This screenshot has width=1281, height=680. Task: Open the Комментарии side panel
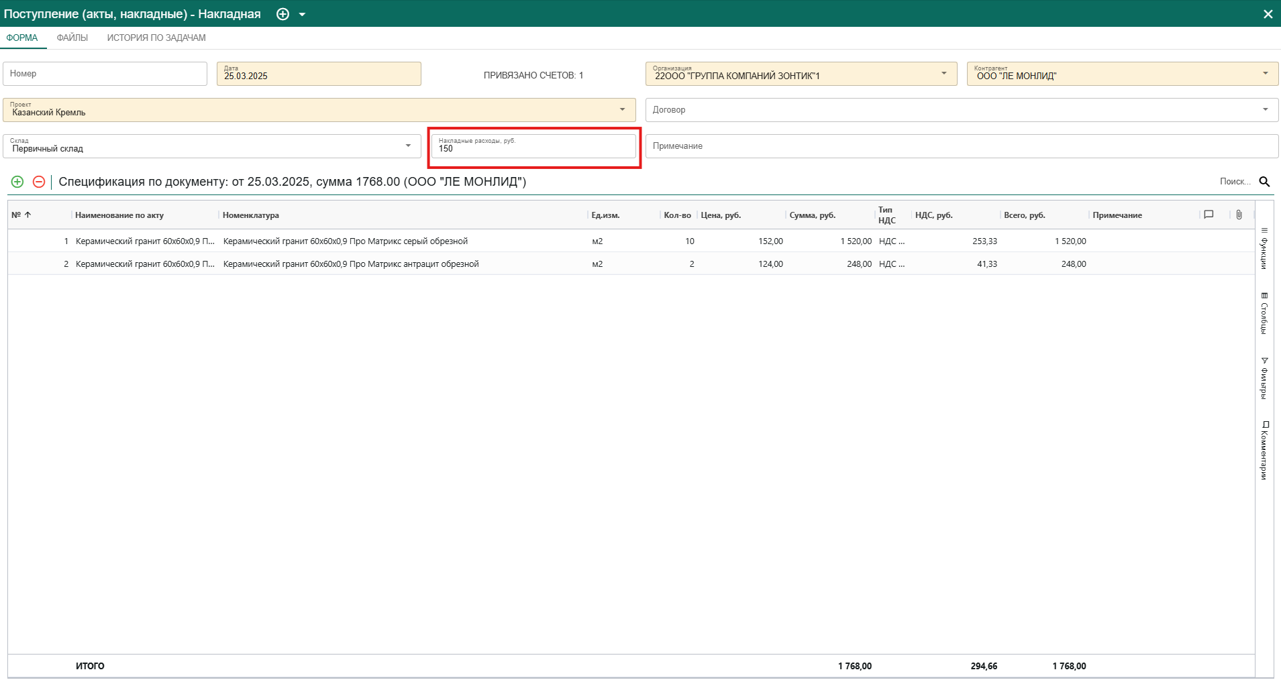point(1264,451)
